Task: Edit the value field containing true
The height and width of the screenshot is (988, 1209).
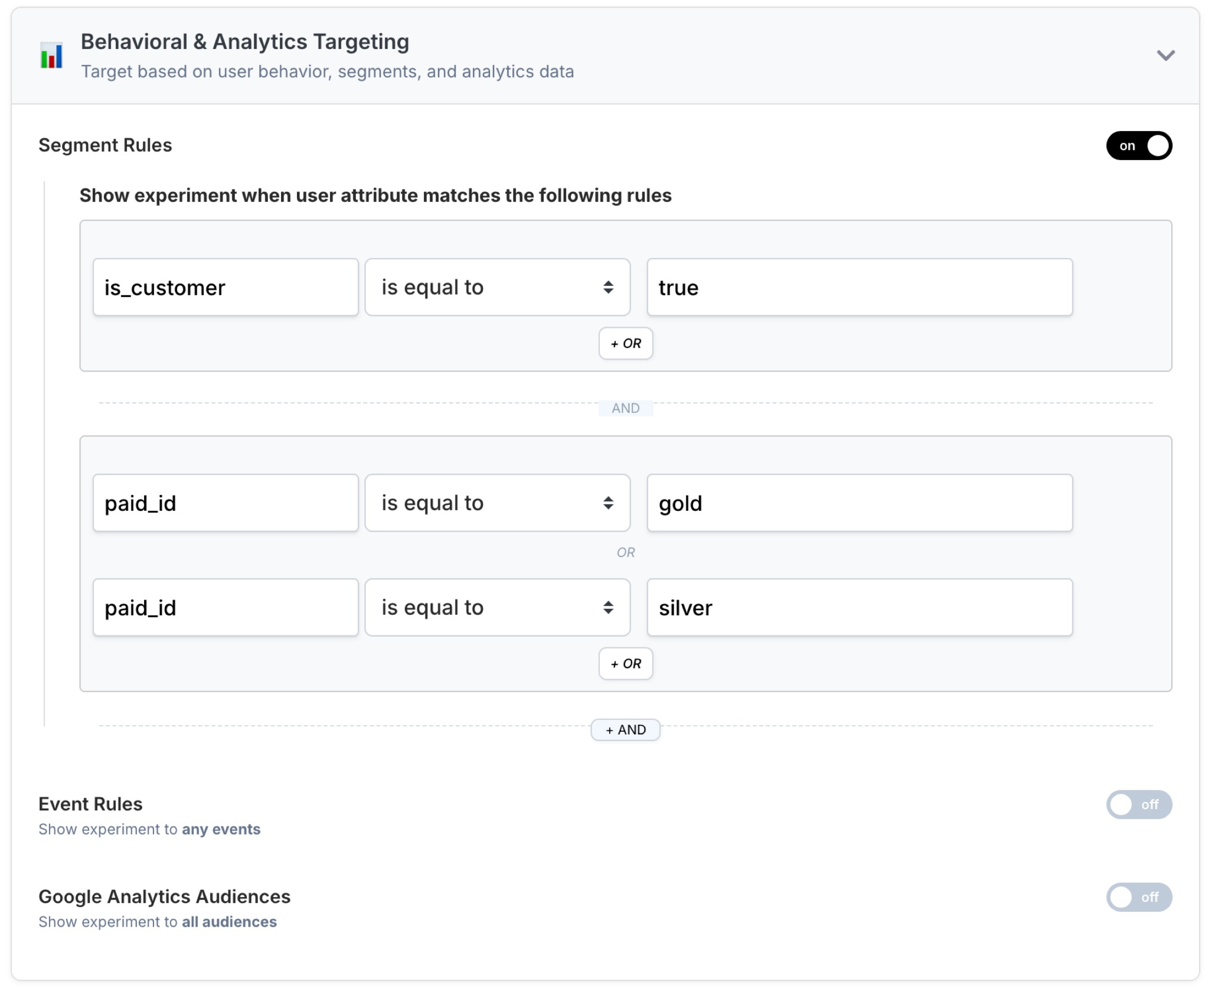Action: click(859, 288)
